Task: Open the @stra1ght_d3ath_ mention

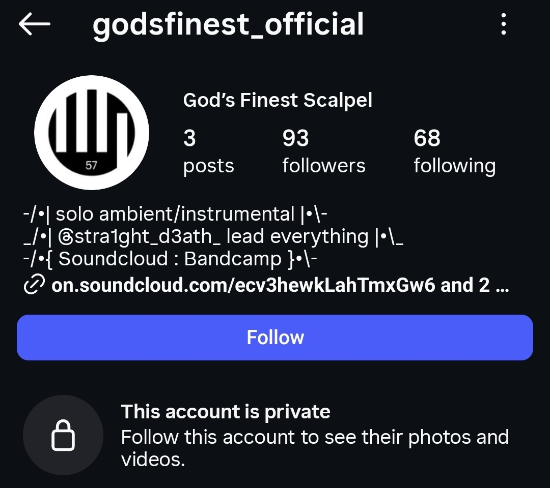Action: [139, 236]
